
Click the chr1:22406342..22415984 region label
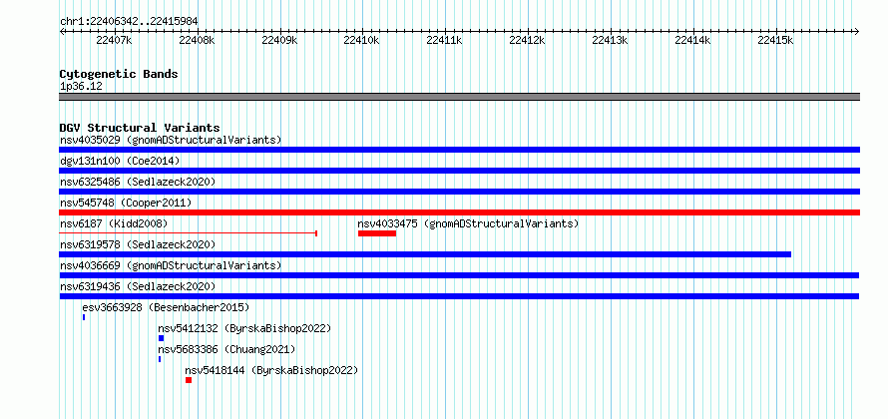pos(129,22)
